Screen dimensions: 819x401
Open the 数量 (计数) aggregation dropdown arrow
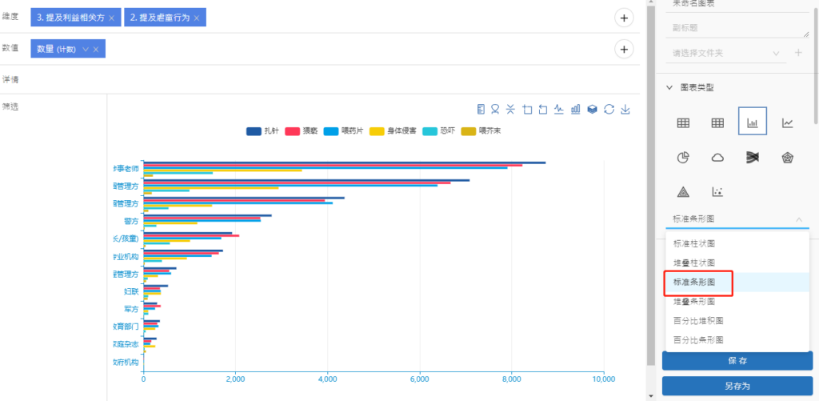(x=85, y=50)
